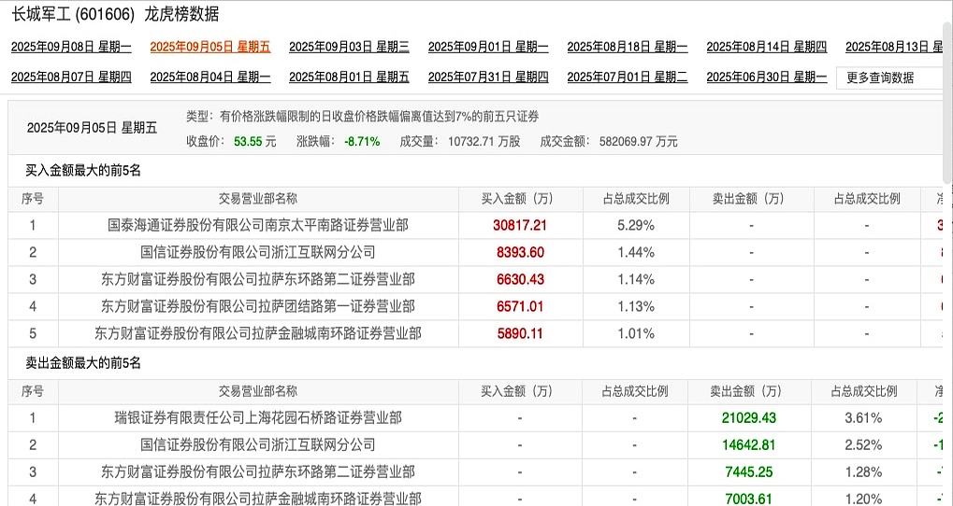Expand the 更多查询数据 dropdown

pos(889,77)
